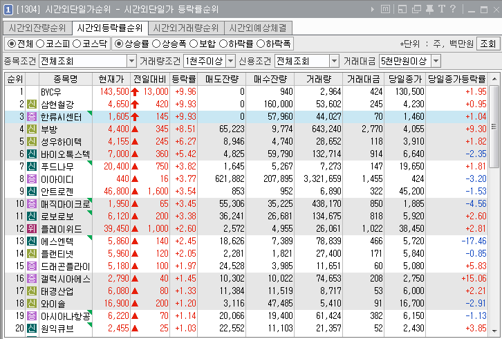Switch to the 시간외등락률순위 tab
Image resolution: width=502 pixels, height=339 pixels.
[x=110, y=28]
